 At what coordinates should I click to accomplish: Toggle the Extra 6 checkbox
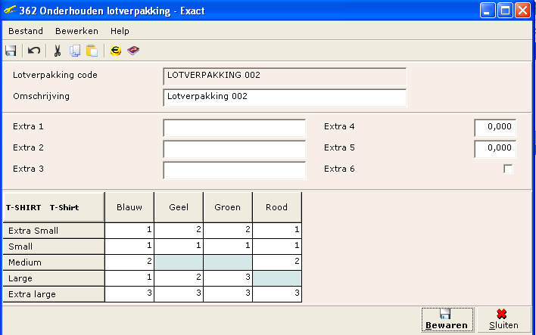tap(508, 169)
